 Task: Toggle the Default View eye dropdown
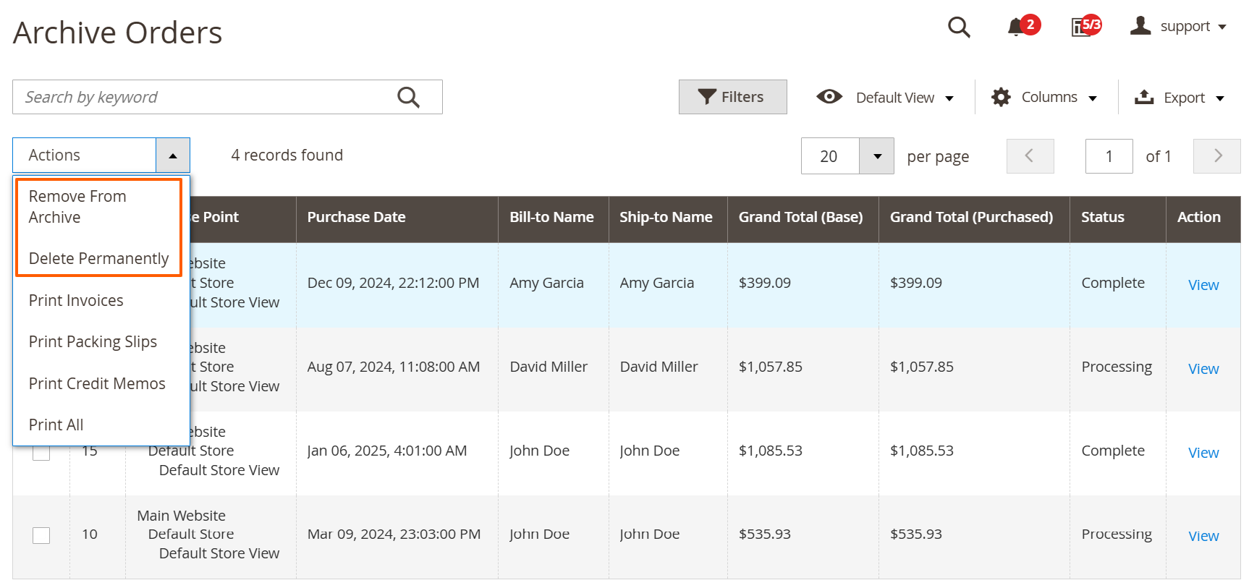tap(885, 97)
